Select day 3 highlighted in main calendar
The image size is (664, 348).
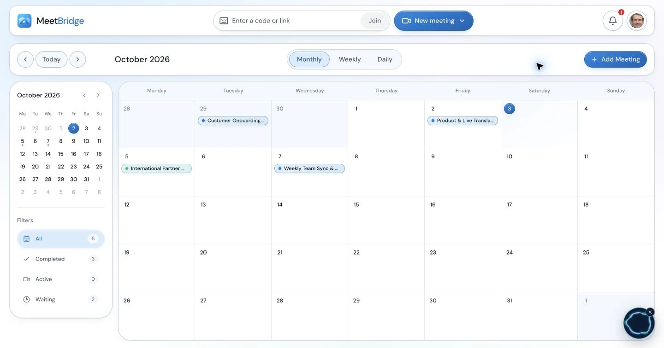click(509, 109)
